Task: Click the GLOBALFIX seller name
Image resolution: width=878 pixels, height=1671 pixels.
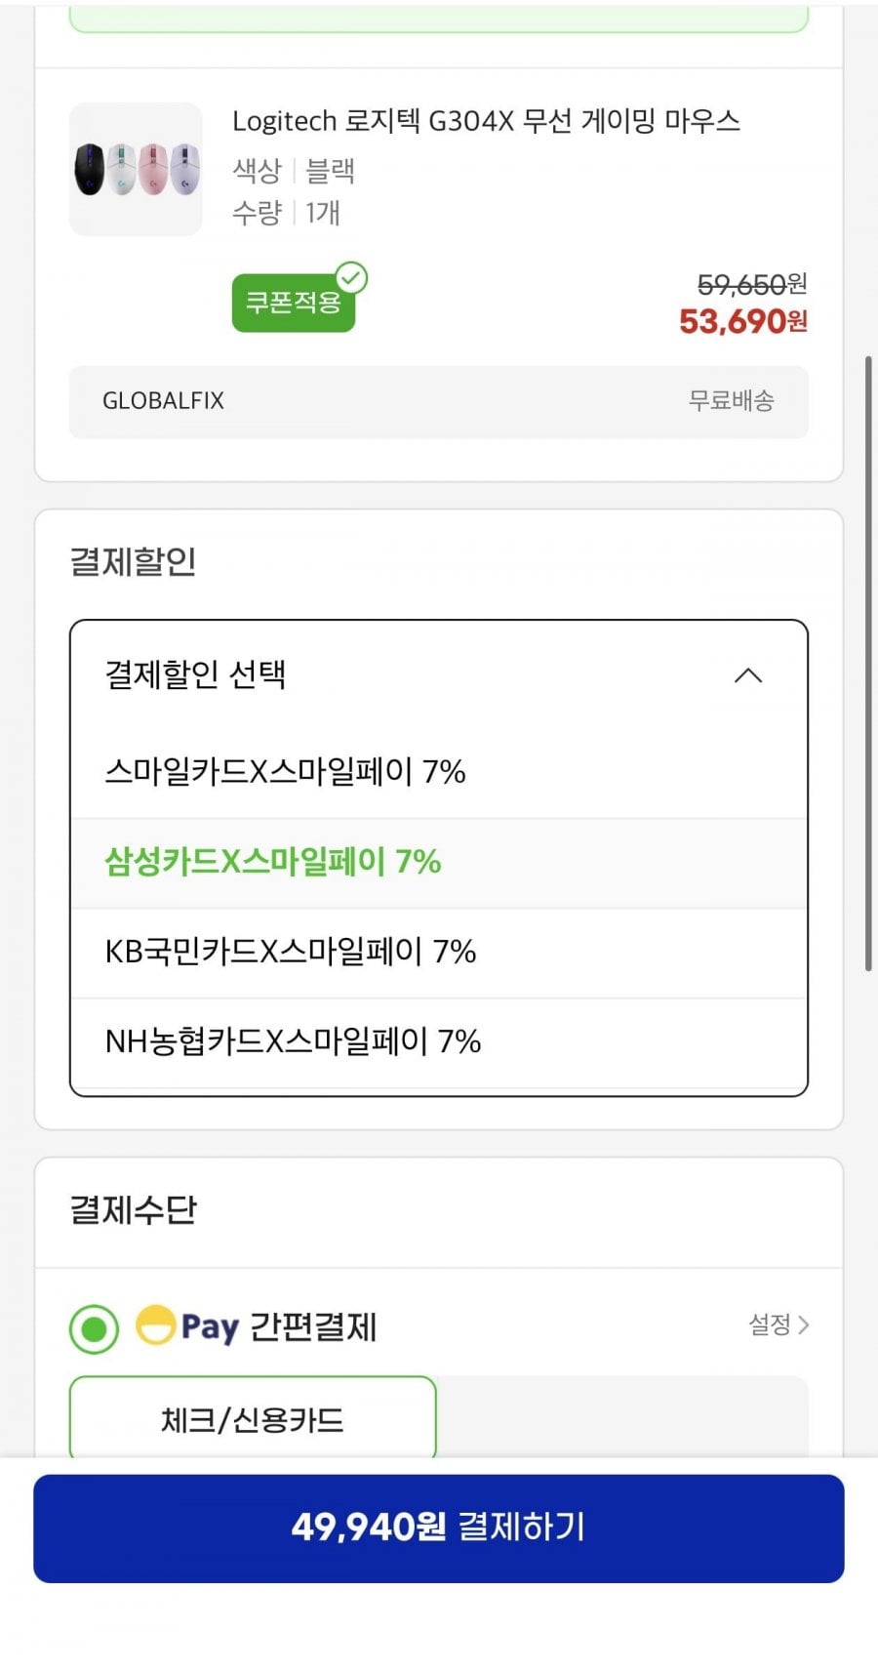Action: (163, 401)
